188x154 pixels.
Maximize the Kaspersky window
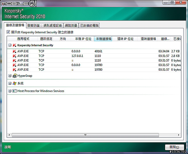pyautogui.click(x=172, y=2)
